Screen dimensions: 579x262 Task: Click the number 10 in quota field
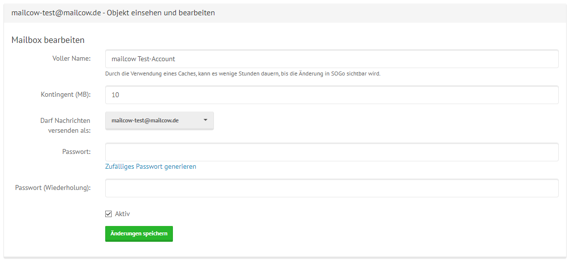pos(116,95)
